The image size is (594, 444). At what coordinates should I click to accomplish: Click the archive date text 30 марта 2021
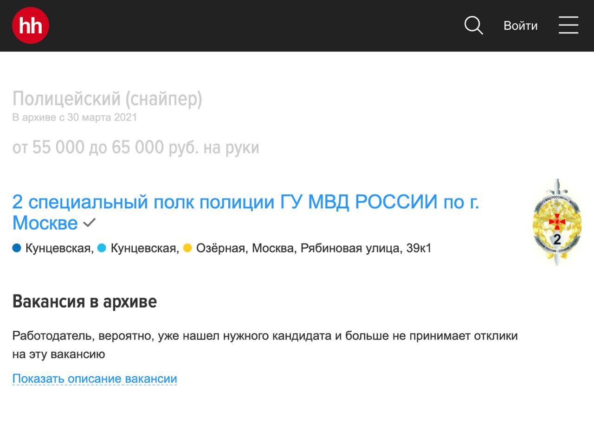coord(102,117)
